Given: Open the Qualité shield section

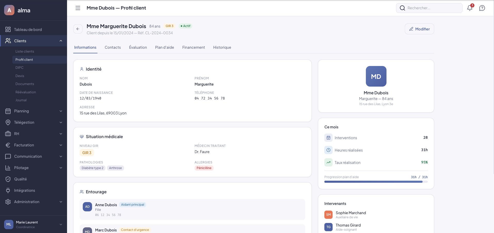Looking at the screenshot, I should point(20,179).
